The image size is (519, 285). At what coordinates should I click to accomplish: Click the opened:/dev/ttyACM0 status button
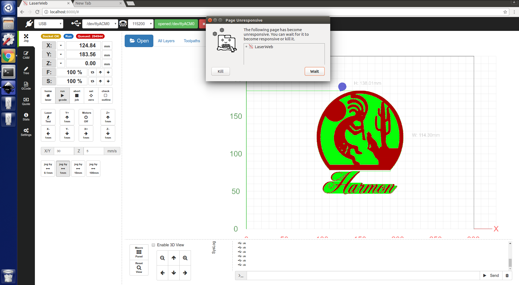[176, 24]
